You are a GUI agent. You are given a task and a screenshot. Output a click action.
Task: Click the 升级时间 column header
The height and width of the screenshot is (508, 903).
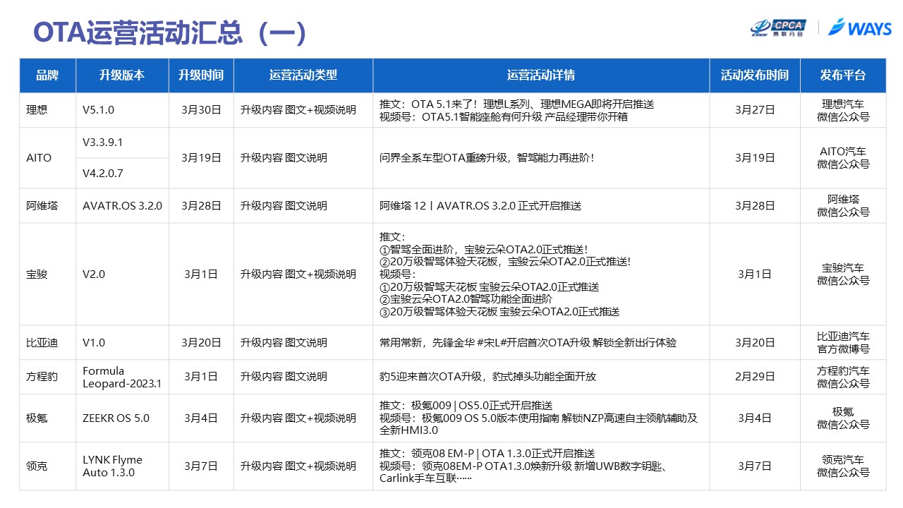(x=201, y=75)
